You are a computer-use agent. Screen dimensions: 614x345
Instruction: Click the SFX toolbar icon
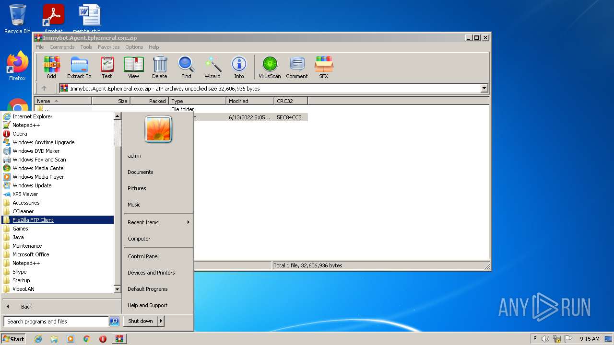coord(324,67)
